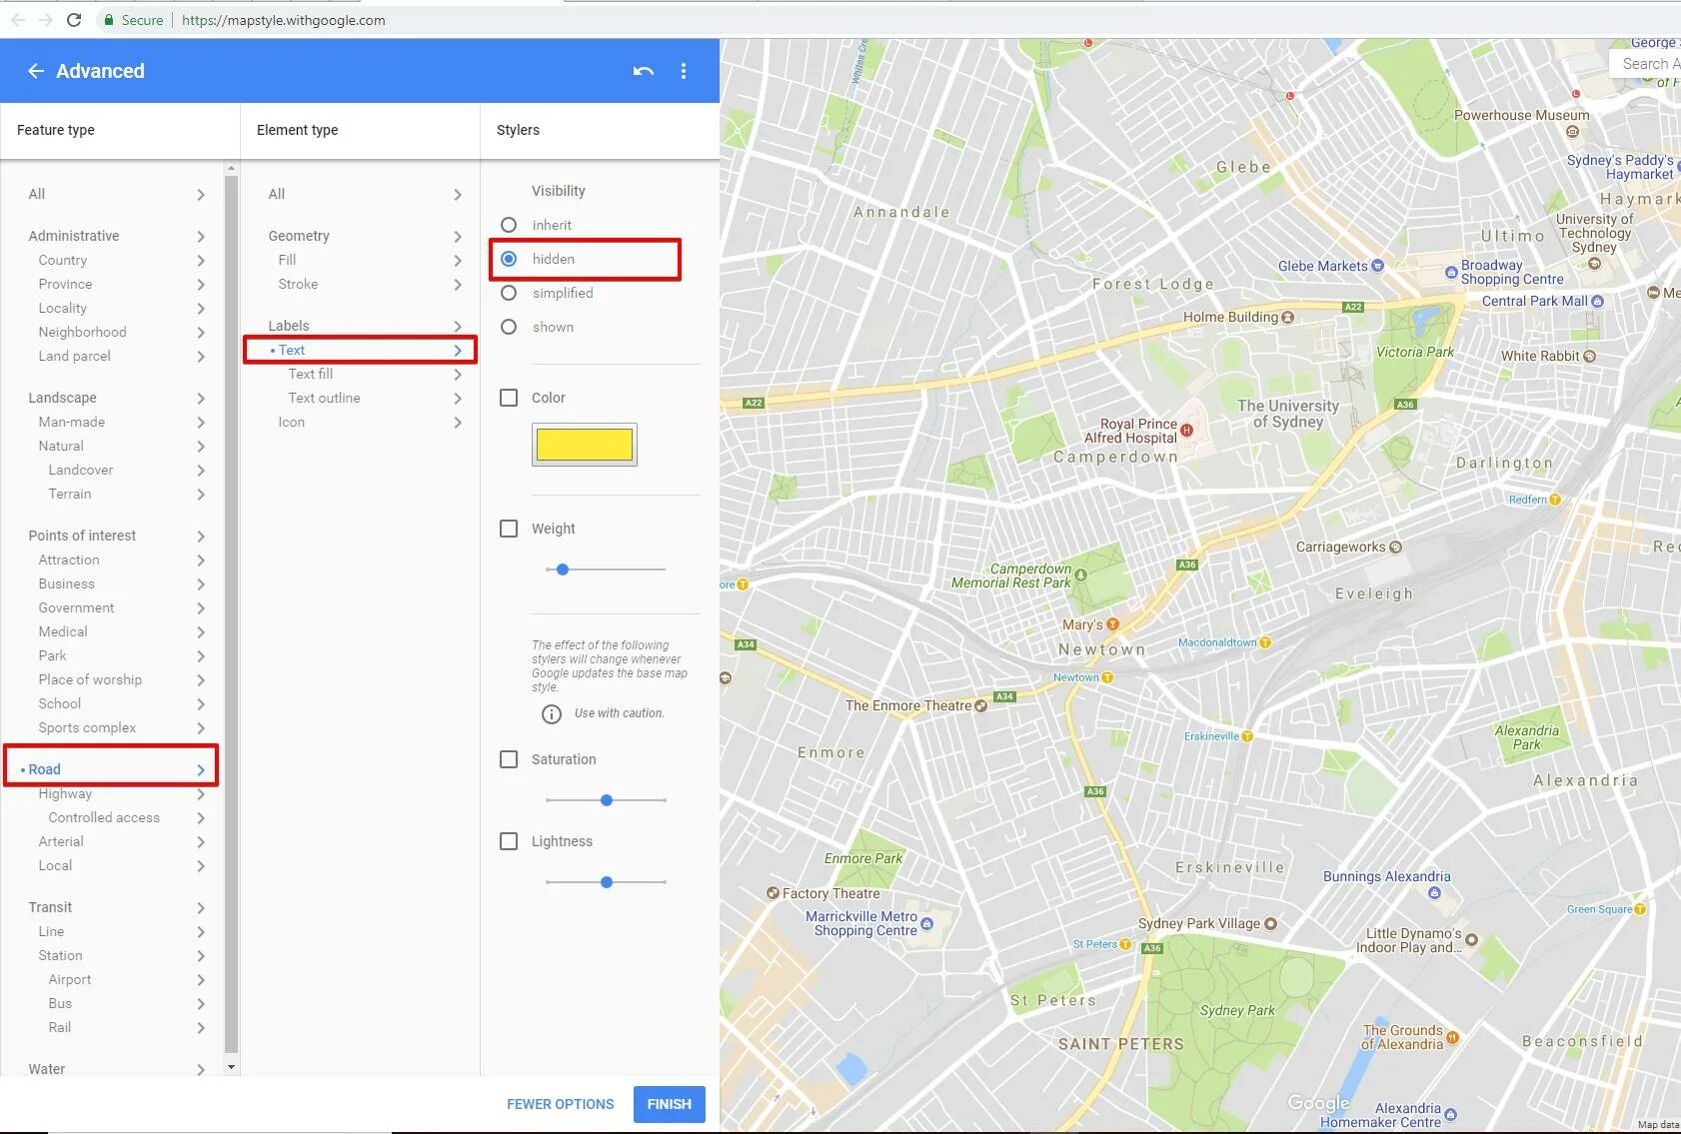Click the Erskineville station marker
The height and width of the screenshot is (1134, 1681).
[1246, 736]
